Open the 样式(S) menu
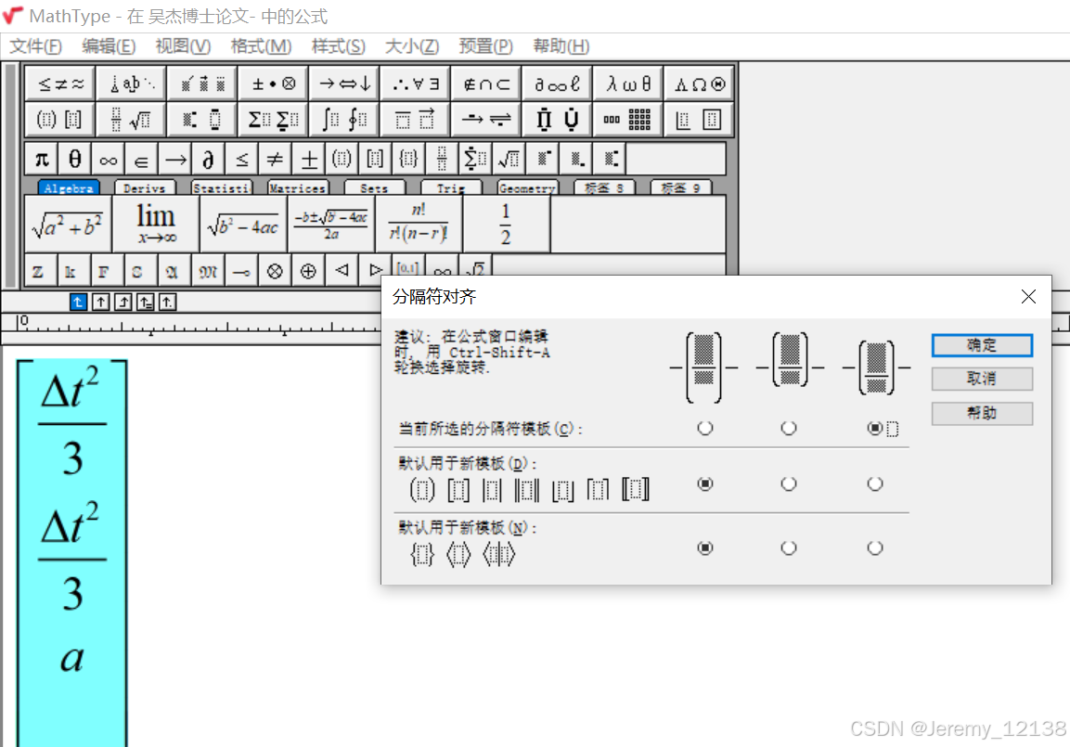This screenshot has height=747, width=1070. [x=338, y=46]
